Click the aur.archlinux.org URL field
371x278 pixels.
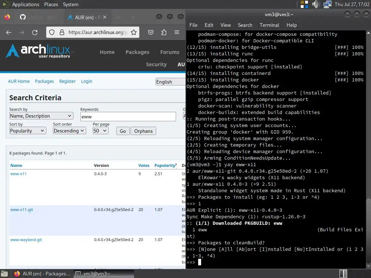(97, 32)
